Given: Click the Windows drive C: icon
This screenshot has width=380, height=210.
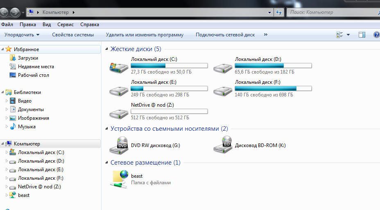Looking at the screenshot, I should point(118,68).
